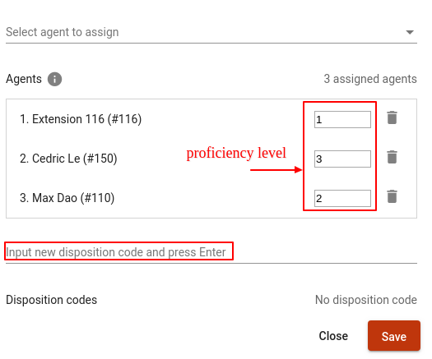Click the 'Agents' section label
Screen dimensions: 432x359
[24, 79]
